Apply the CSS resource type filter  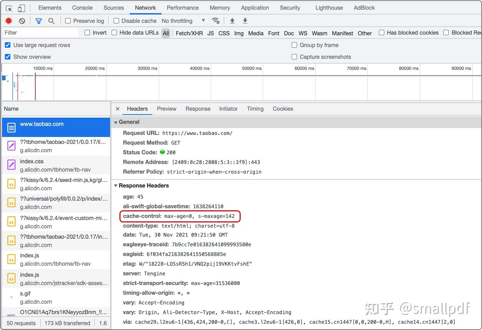pos(224,33)
